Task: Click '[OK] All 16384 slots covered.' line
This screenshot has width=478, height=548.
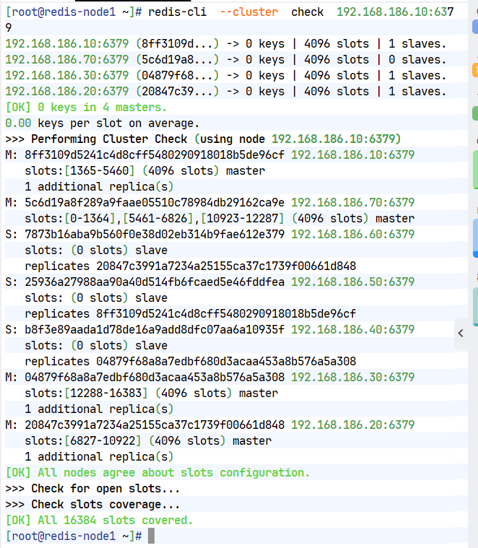Action: 99,521
